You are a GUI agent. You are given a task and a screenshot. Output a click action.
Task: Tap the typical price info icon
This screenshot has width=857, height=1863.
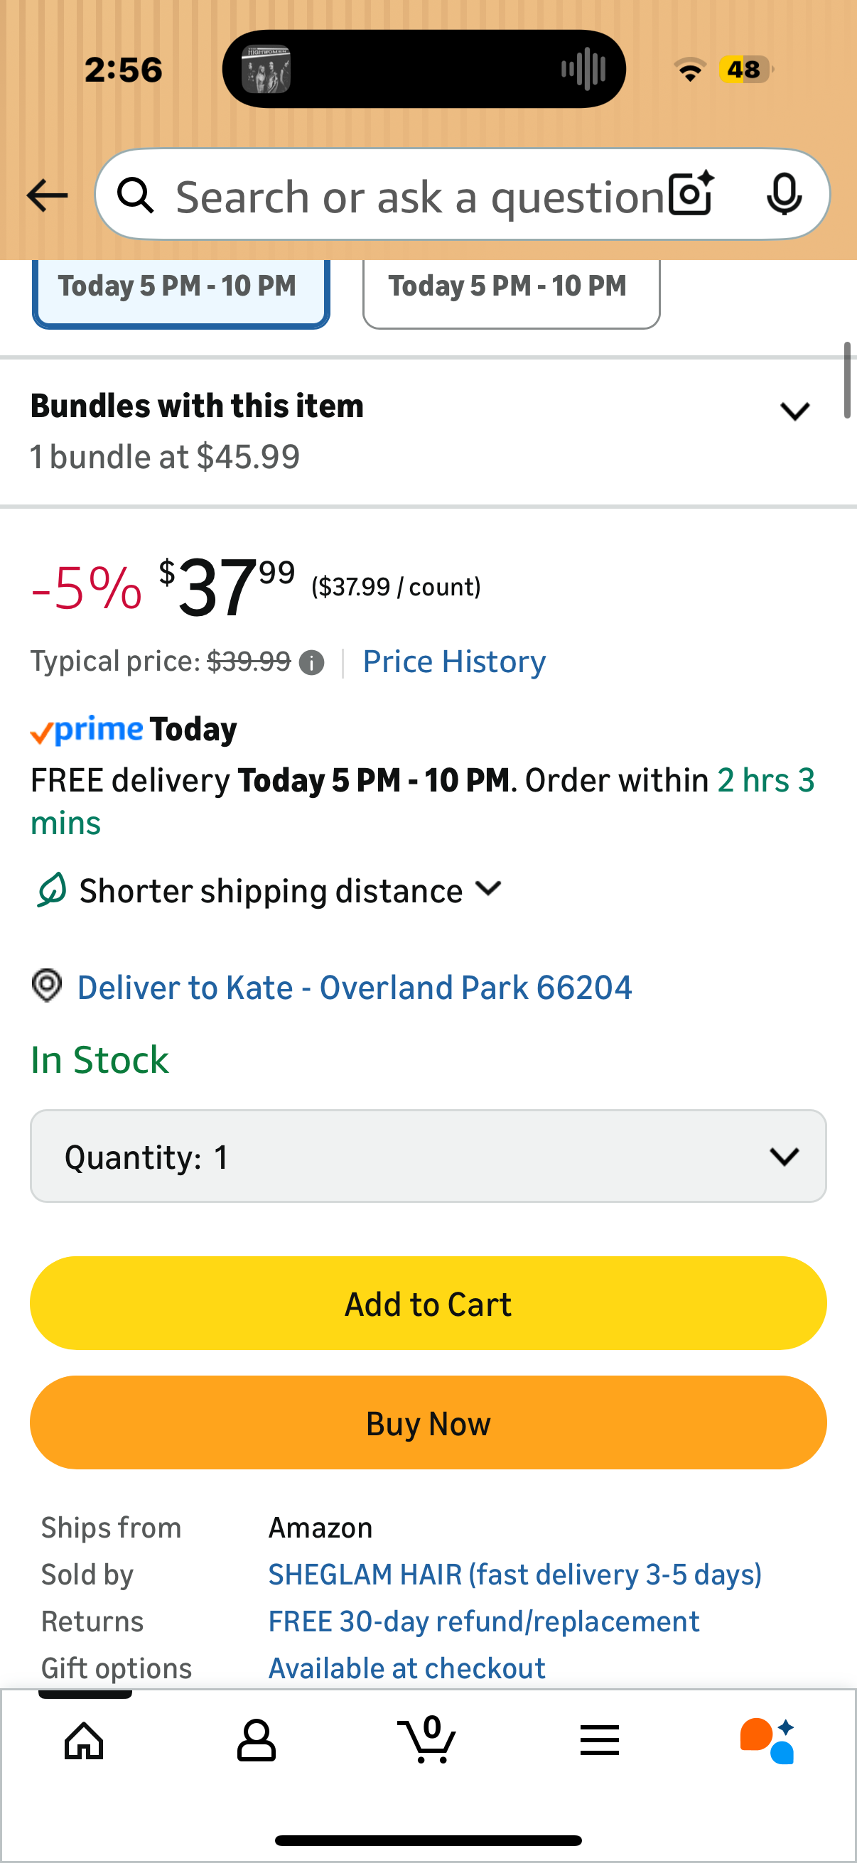[x=312, y=662]
